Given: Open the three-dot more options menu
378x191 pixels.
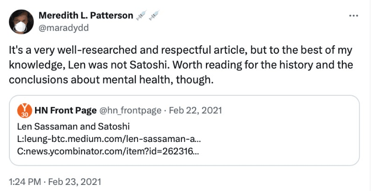Looking at the screenshot, I should 354,16.
